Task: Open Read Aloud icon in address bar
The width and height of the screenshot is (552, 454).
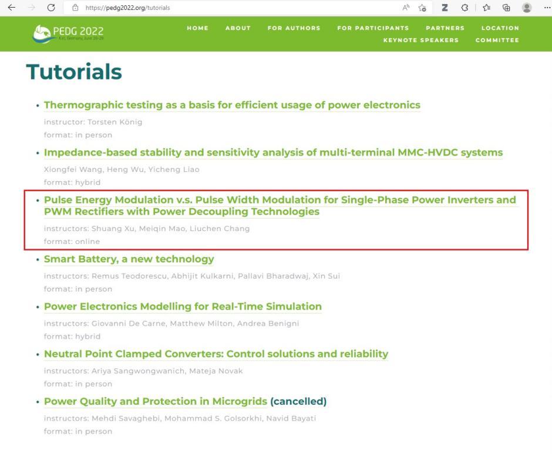Action: (406, 8)
